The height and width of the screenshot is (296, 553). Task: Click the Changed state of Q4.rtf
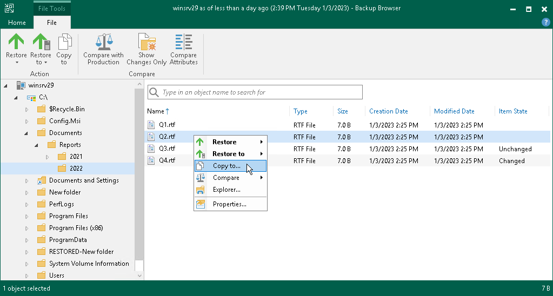pos(512,161)
